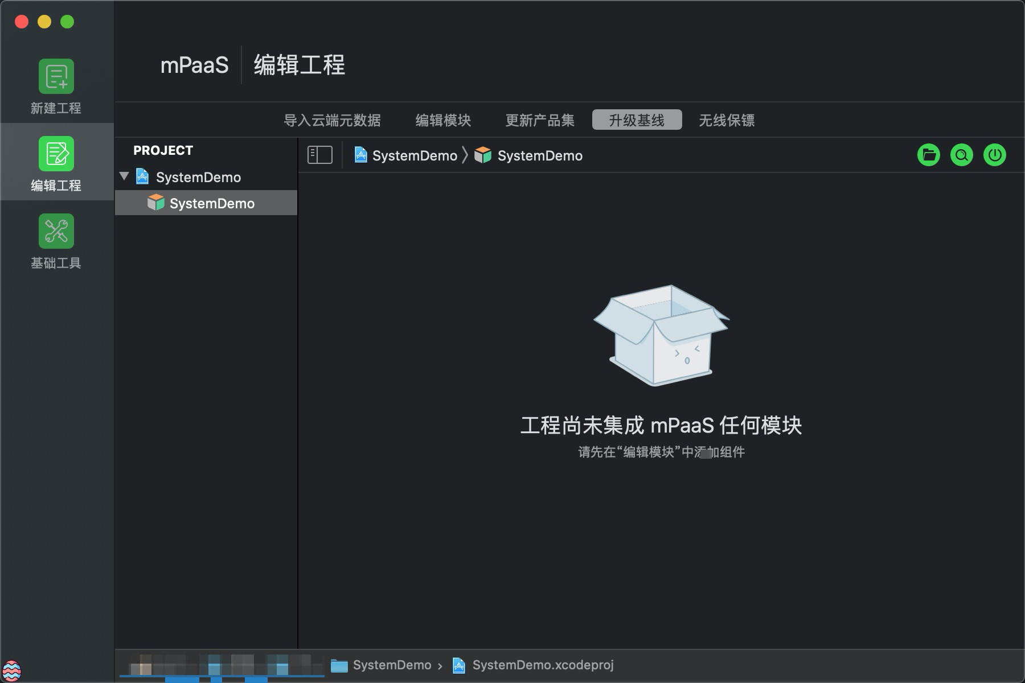Screen dimensions: 1025x683
Task: Click the pink wave icon at bottom-left corner
Action: coord(11,670)
